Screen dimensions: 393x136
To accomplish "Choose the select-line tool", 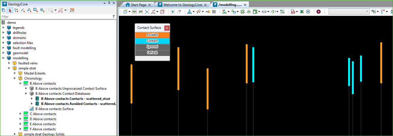I will pos(23,10).
